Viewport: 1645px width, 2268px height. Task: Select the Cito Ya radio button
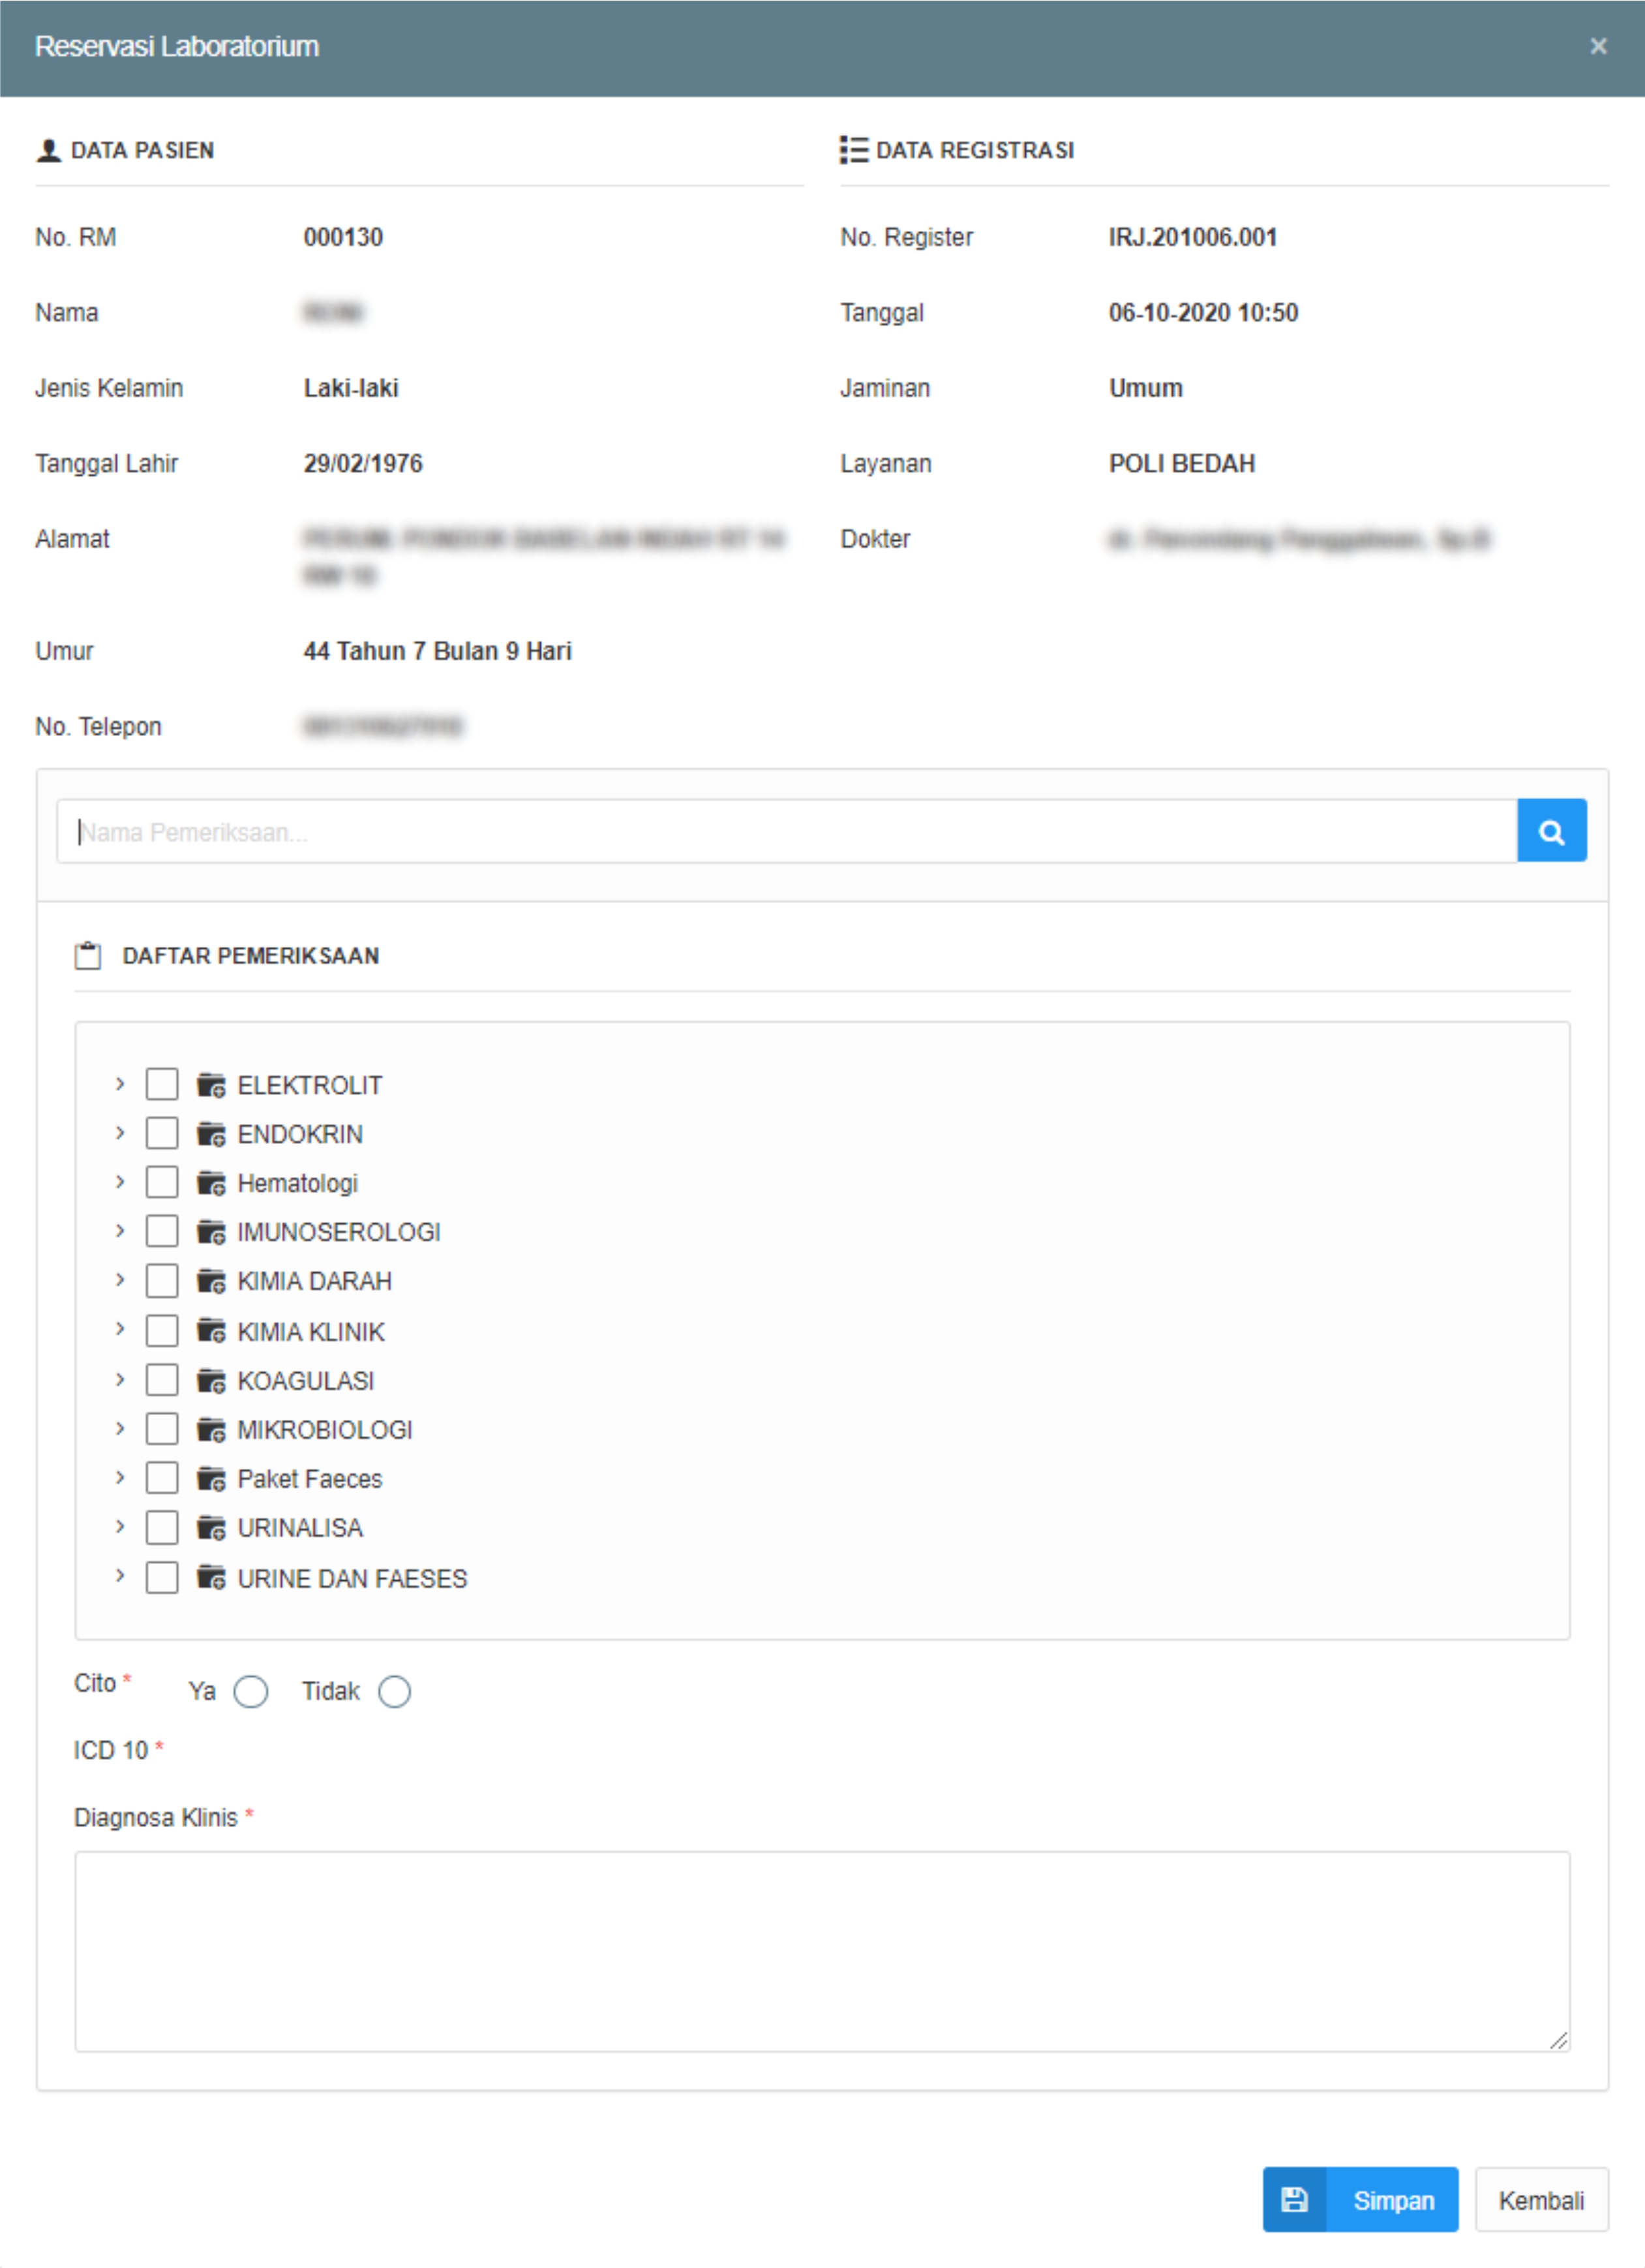251,1691
